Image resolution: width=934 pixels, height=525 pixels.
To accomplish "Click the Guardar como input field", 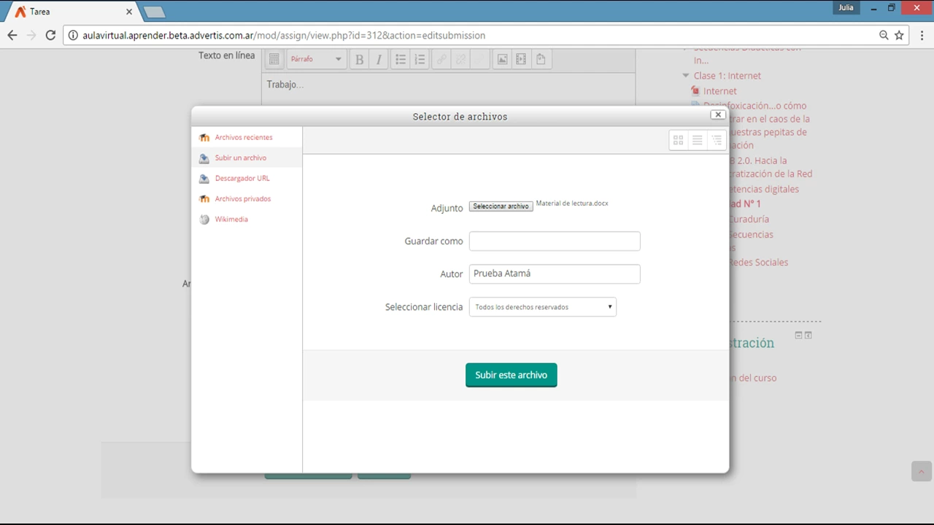I will point(555,241).
